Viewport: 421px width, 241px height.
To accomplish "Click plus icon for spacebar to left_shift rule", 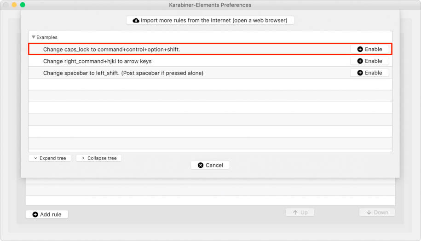I will [360, 73].
